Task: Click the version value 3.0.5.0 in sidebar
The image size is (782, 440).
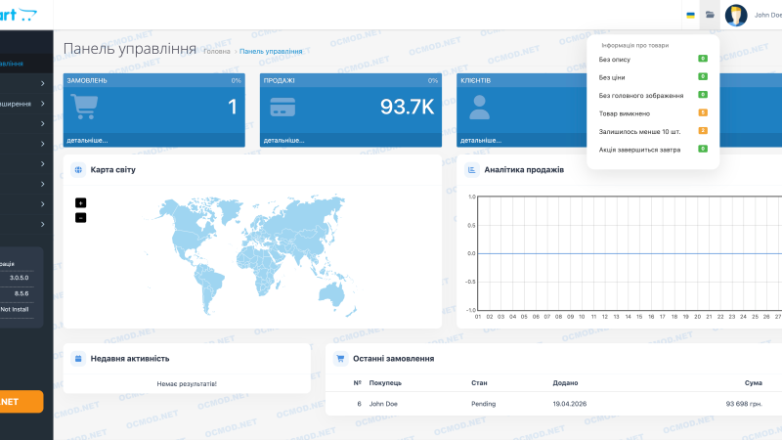Action: (19, 278)
